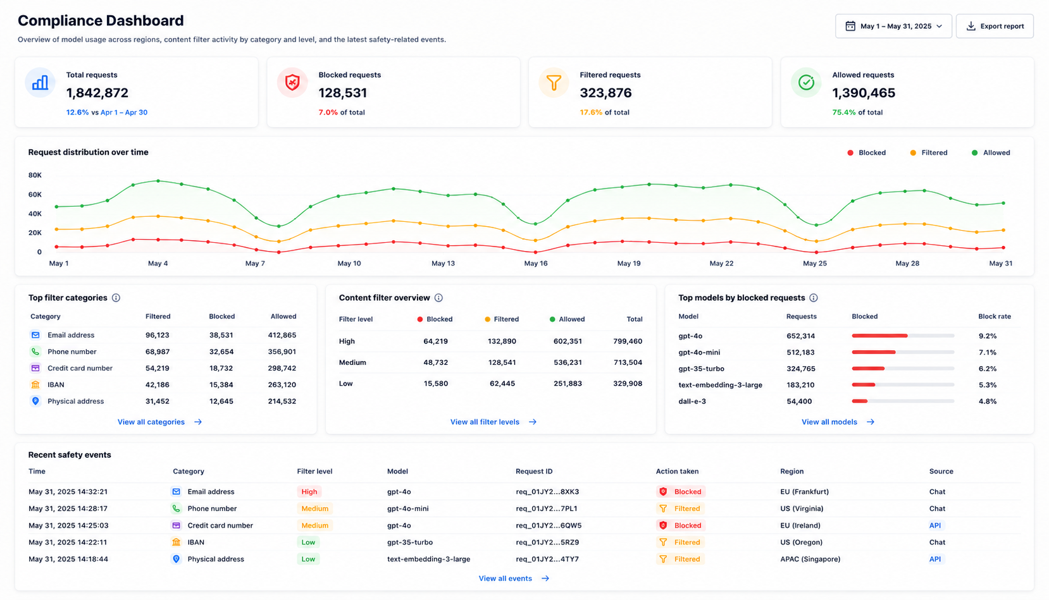Click the Total requests bar chart icon
The image size is (1049, 600).
pos(40,82)
